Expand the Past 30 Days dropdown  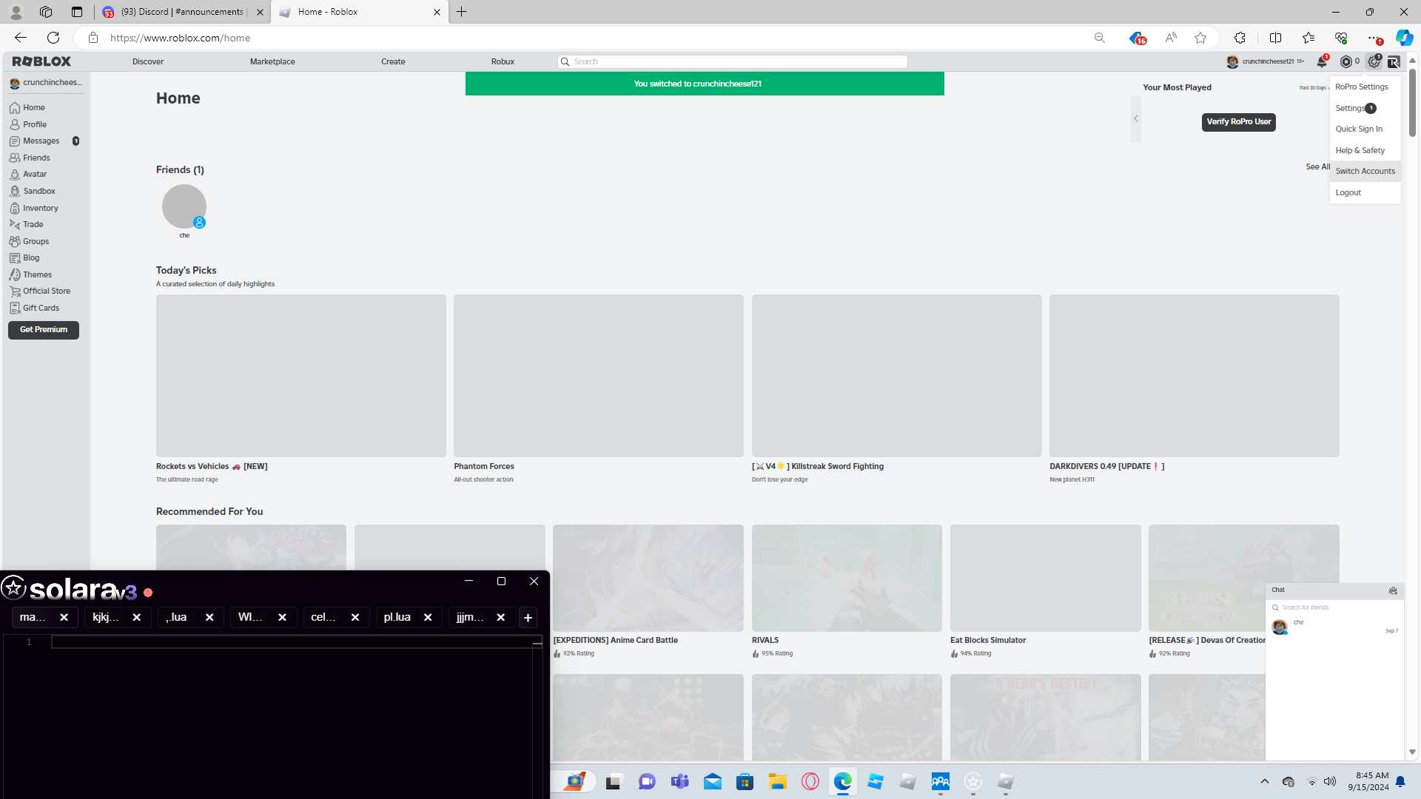(1314, 88)
